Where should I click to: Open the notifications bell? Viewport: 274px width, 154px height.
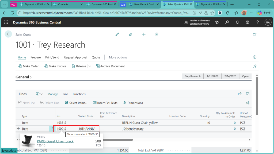237,22
